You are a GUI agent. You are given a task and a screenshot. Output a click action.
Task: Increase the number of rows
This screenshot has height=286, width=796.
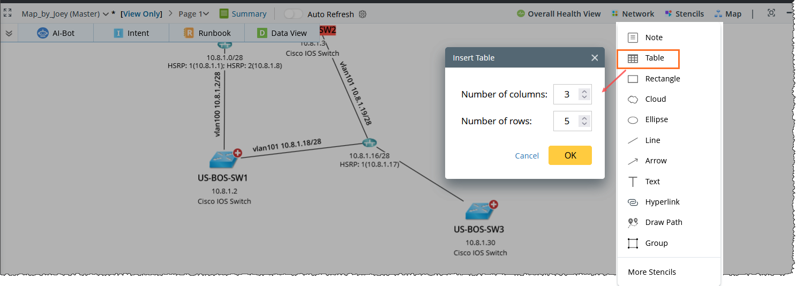point(584,118)
